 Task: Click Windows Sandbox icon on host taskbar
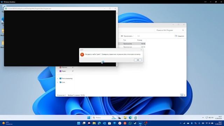tap(140, 123)
